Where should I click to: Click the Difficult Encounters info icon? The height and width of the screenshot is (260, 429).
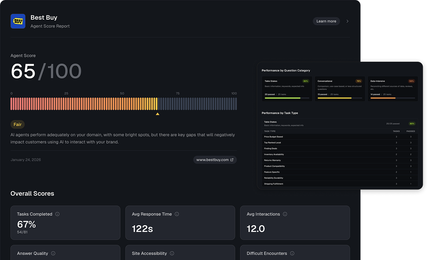[292, 253]
